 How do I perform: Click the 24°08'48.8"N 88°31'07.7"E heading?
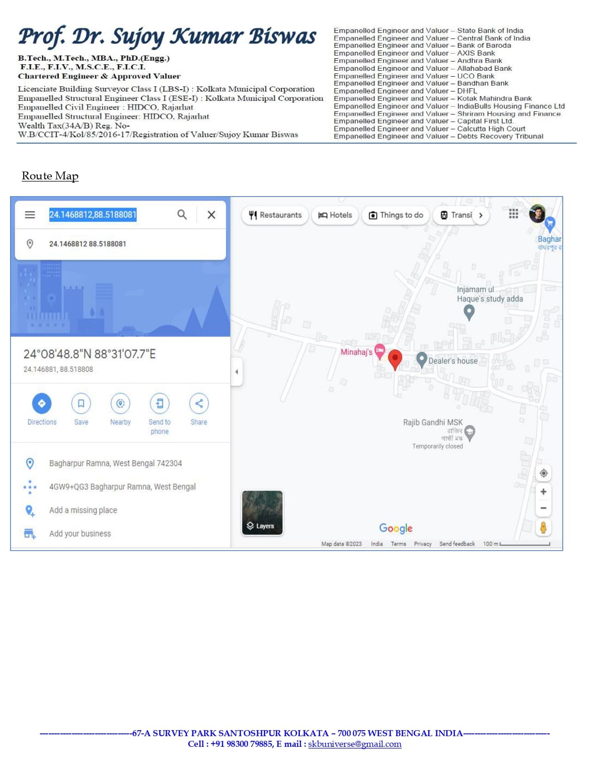(x=90, y=354)
